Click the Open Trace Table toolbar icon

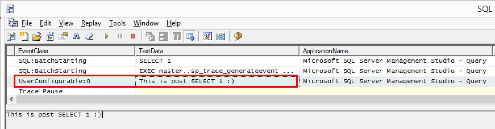50,36
